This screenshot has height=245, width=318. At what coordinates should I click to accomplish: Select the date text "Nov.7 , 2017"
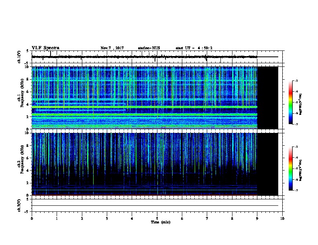[x=112, y=48]
